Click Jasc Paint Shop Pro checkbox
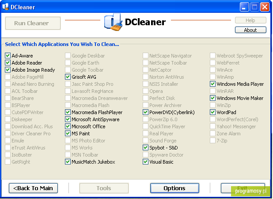 point(68,84)
